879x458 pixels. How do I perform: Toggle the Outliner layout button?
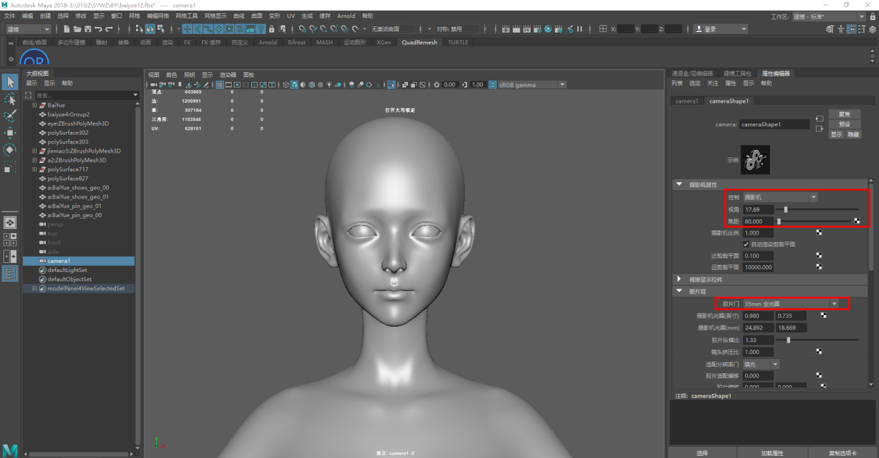(10, 273)
